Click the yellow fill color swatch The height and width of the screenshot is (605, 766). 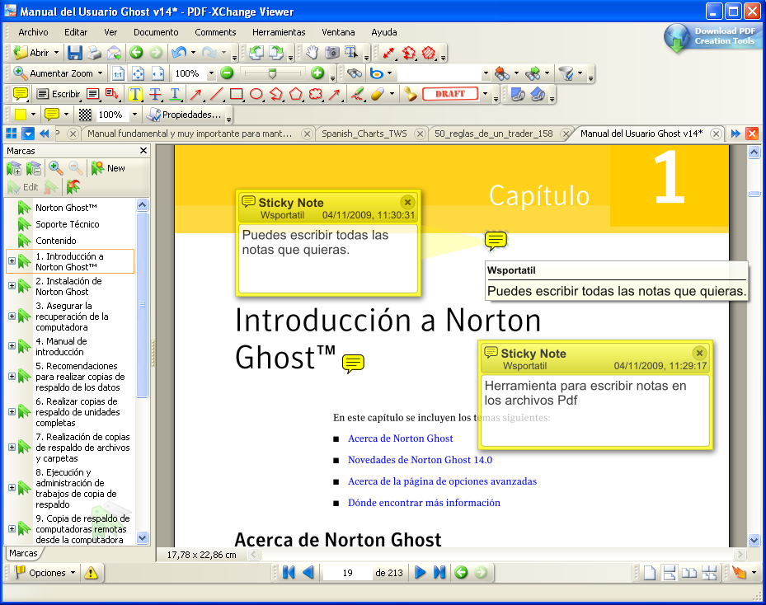(x=21, y=115)
